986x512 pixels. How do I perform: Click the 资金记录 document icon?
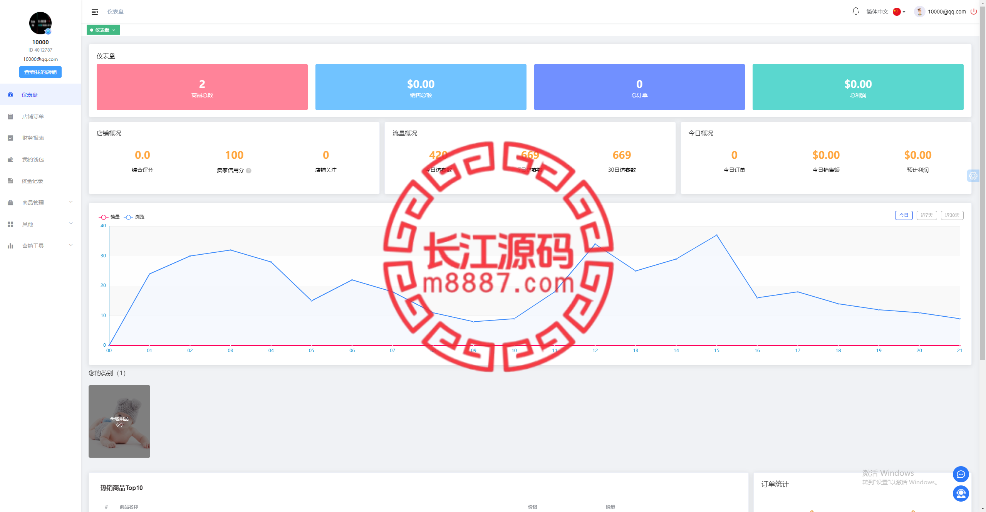(x=10, y=181)
